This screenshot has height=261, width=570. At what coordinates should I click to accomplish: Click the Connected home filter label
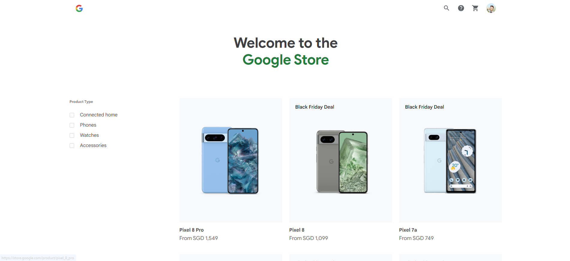click(99, 115)
